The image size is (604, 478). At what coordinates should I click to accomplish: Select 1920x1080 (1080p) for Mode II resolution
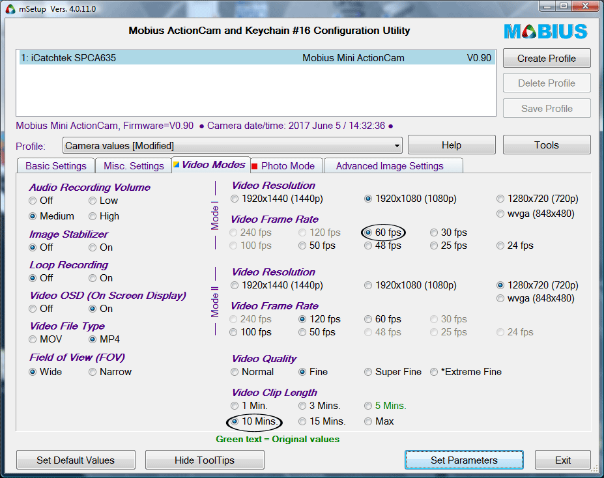tap(410, 285)
